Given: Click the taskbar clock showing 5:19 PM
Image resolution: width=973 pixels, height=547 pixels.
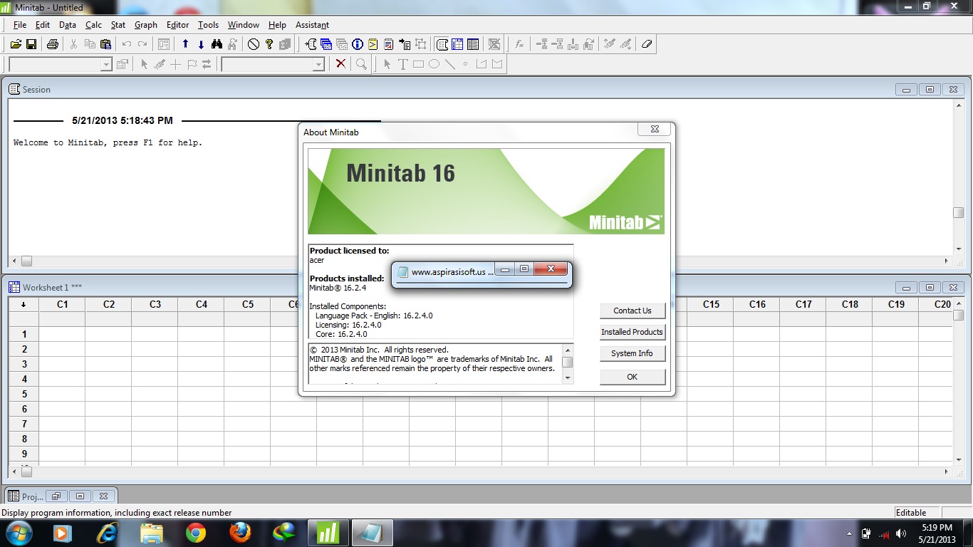Looking at the screenshot, I should 936,533.
